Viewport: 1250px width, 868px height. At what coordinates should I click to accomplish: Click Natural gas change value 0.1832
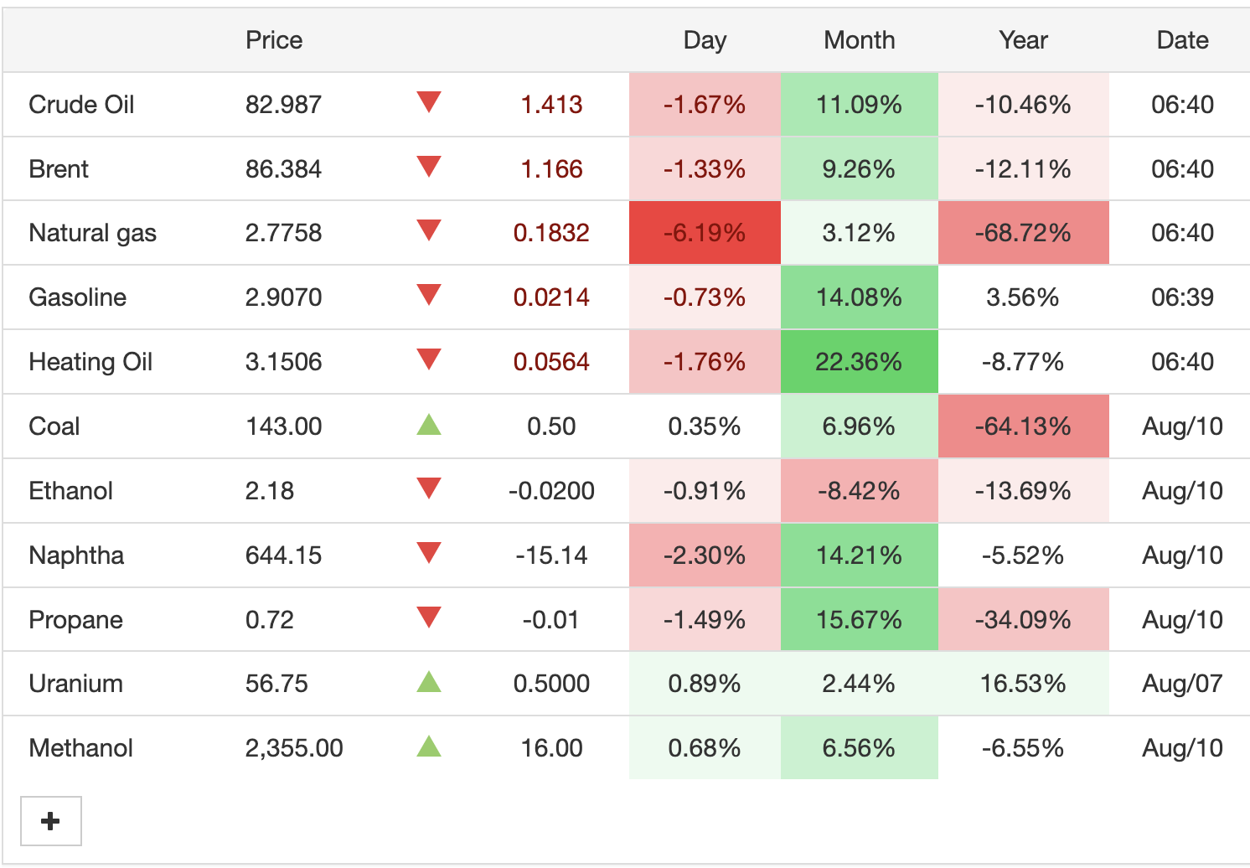[x=551, y=233]
